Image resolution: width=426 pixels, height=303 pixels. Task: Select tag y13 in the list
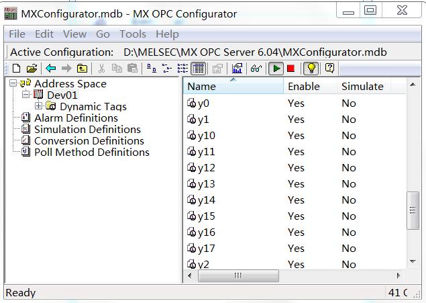(x=207, y=184)
